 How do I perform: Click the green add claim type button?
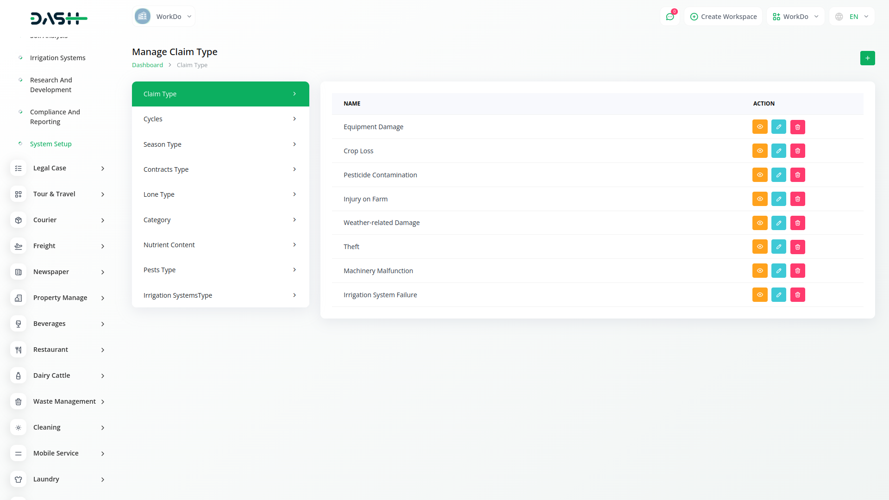867,58
